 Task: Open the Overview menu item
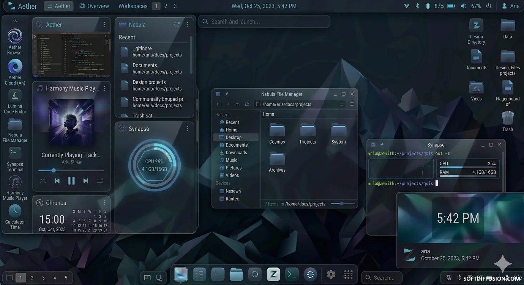click(94, 6)
